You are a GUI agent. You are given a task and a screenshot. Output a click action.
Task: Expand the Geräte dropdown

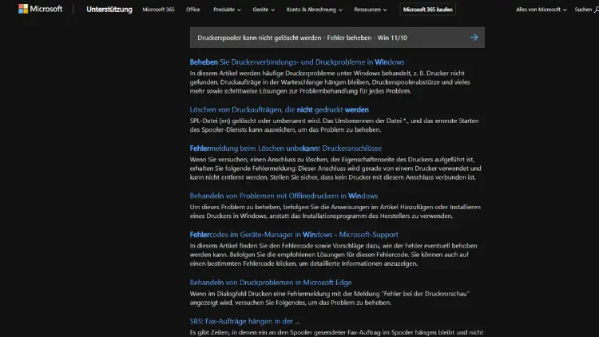tap(264, 10)
